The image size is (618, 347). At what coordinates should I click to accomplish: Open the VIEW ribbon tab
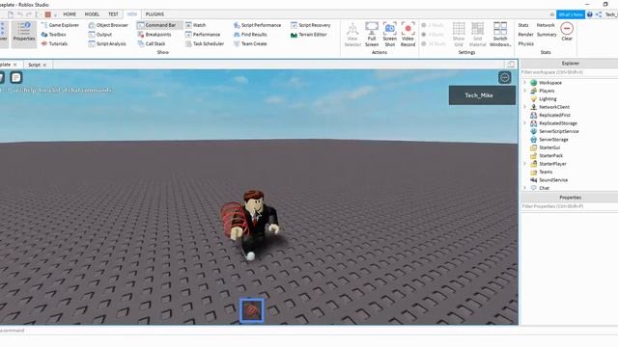[x=132, y=14]
